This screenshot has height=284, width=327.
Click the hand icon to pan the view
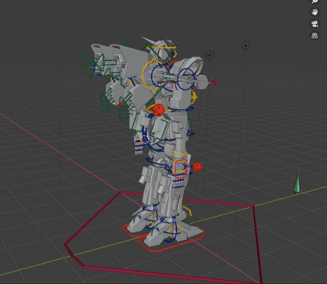pyautogui.click(x=315, y=12)
